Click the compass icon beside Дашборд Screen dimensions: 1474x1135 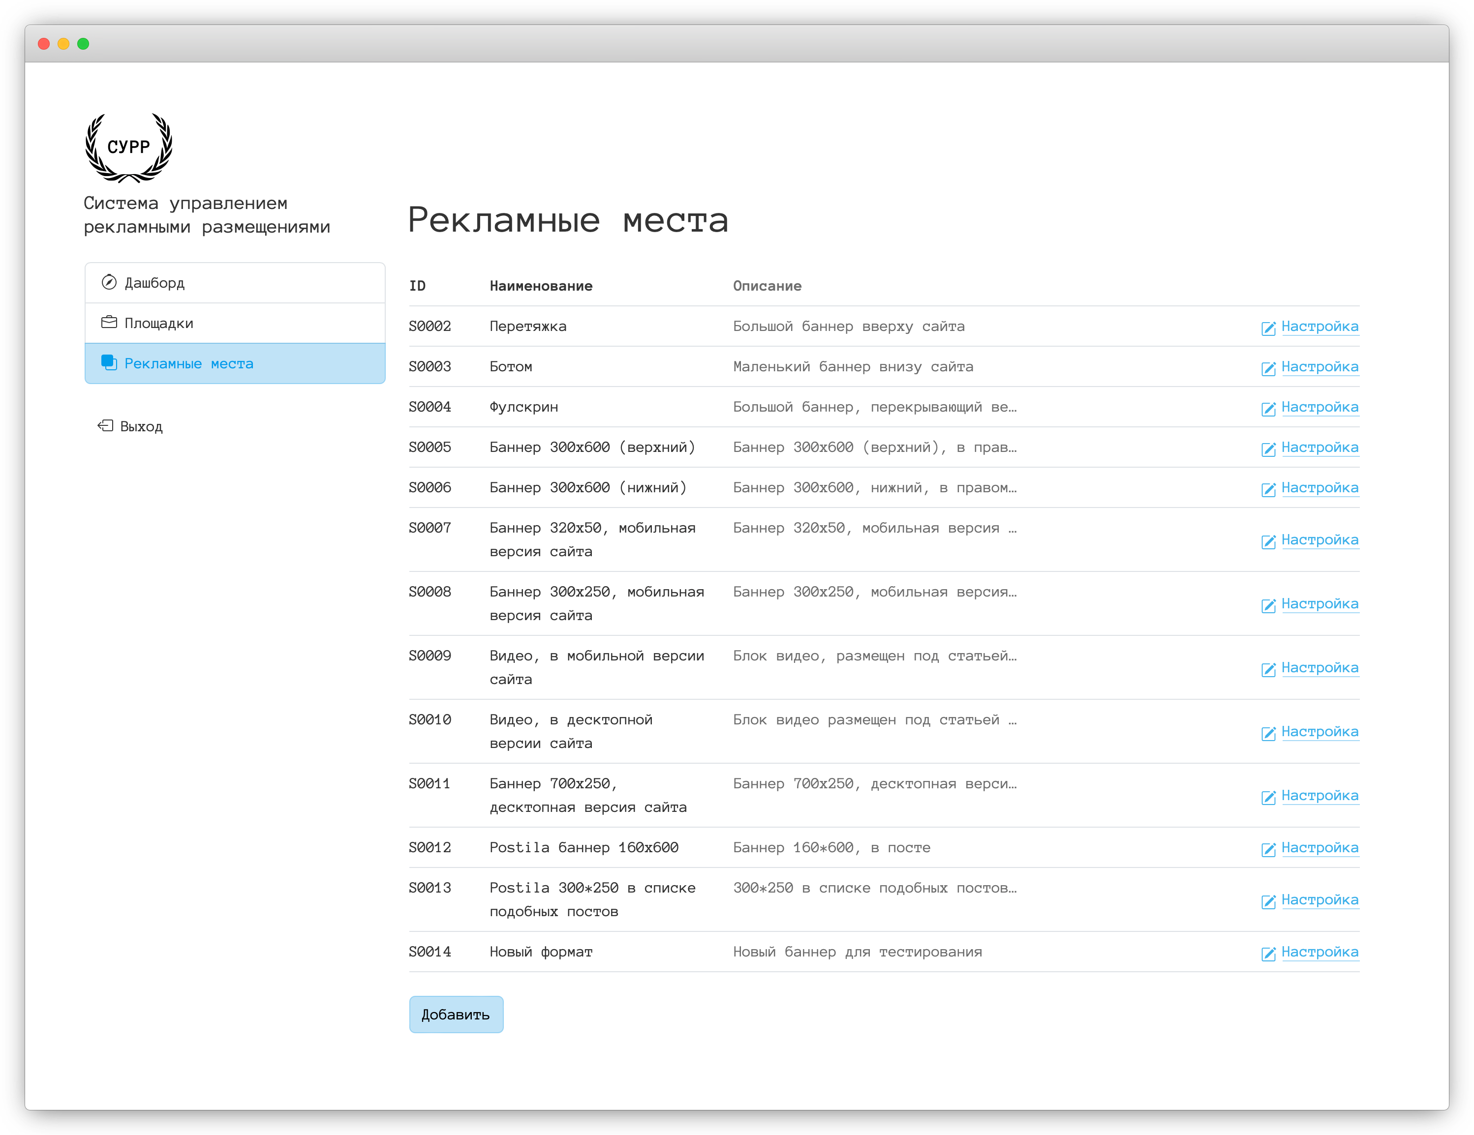pyautogui.click(x=109, y=282)
